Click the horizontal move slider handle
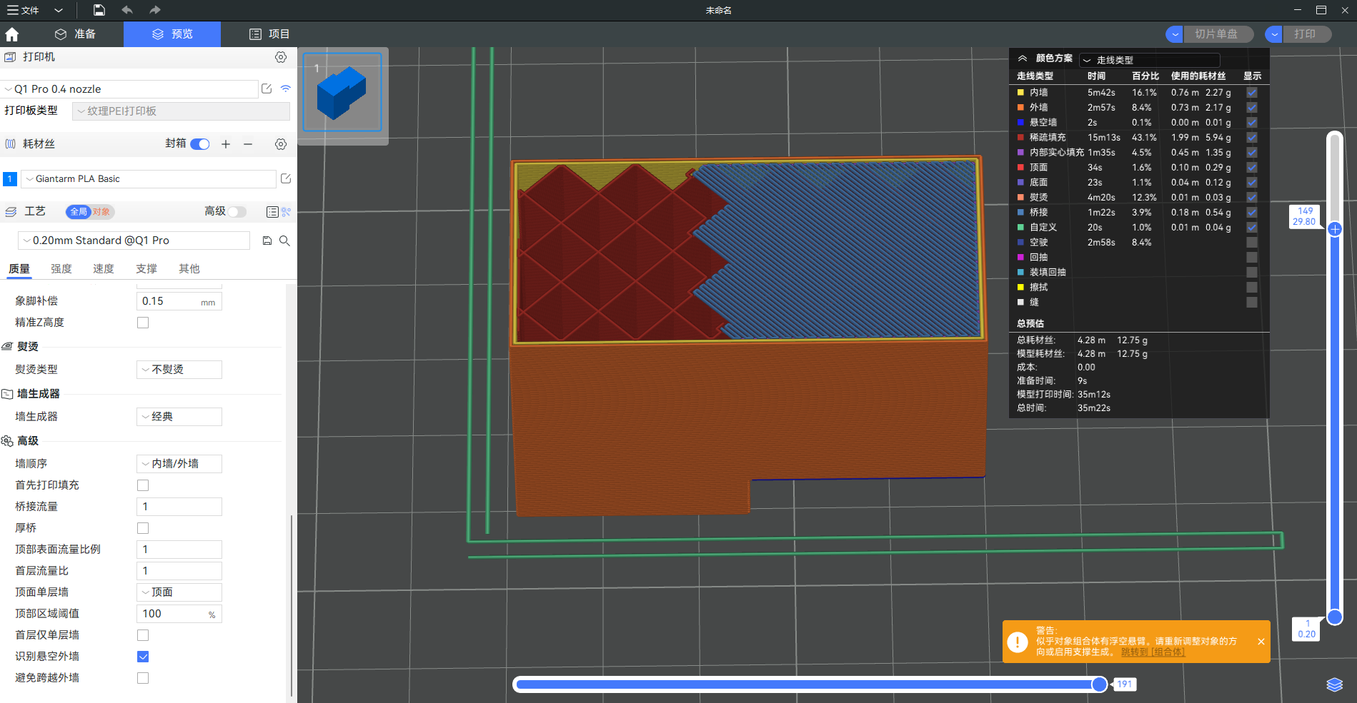Screen dimensions: 1357x703 point(1099,684)
